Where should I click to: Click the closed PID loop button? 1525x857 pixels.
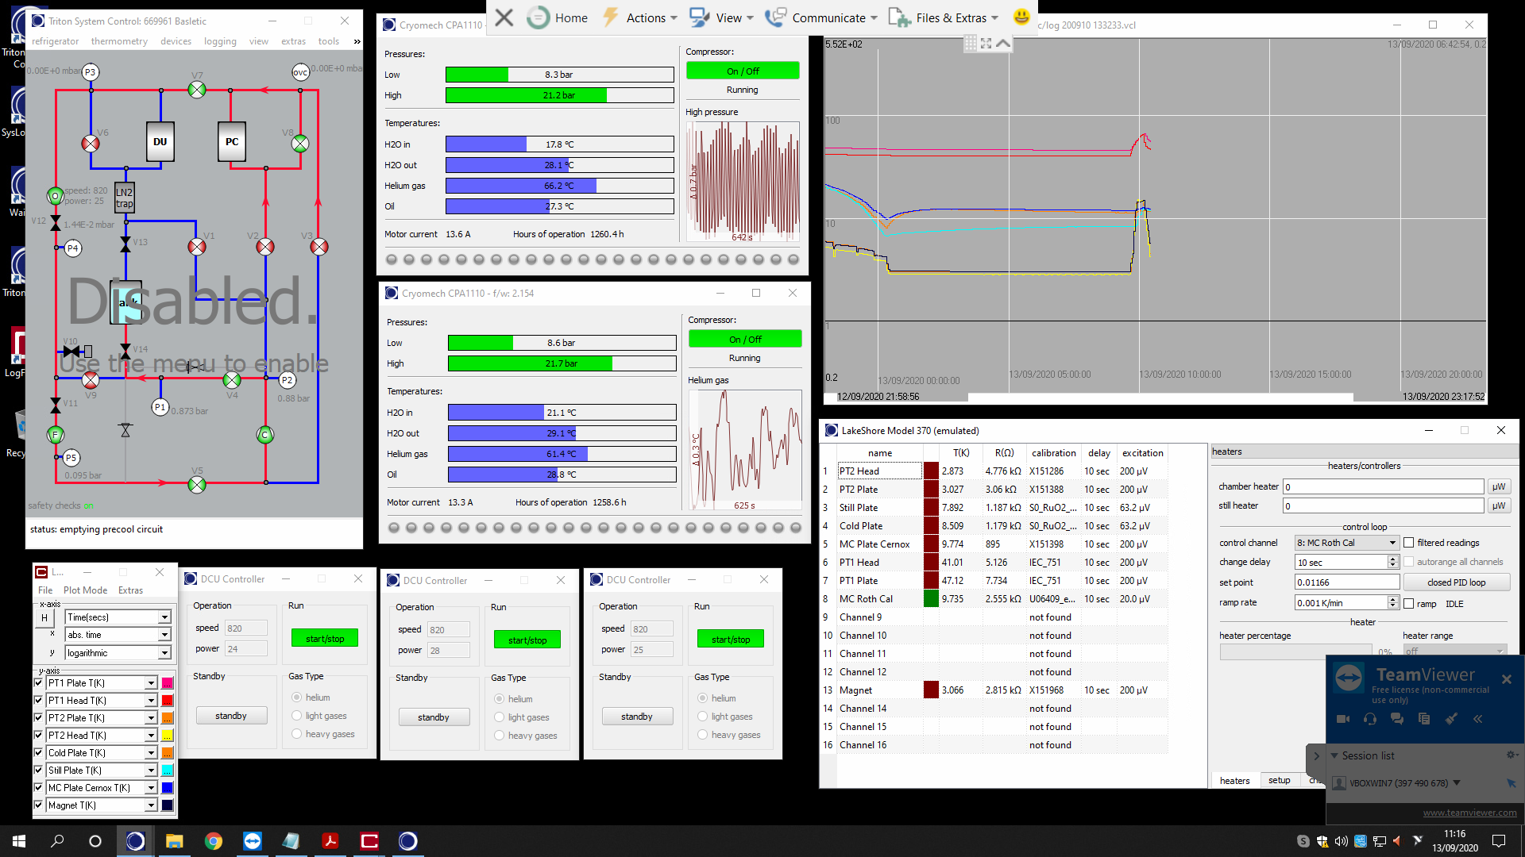coord(1456,582)
